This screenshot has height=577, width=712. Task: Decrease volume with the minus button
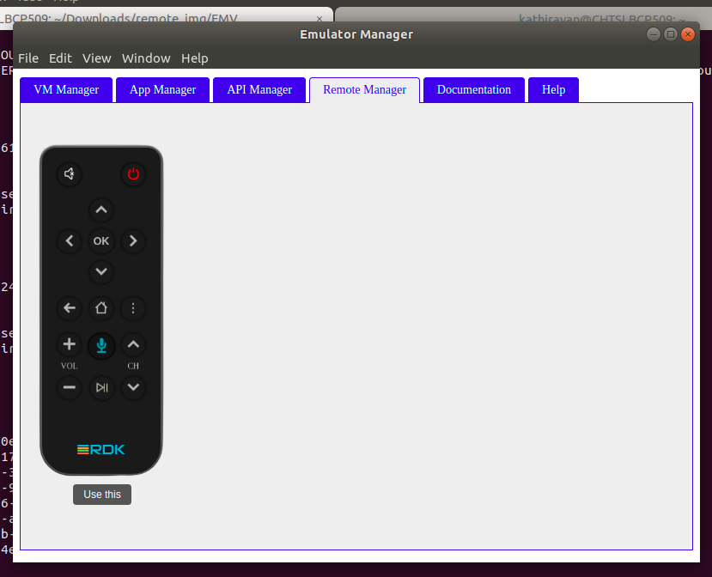(70, 387)
